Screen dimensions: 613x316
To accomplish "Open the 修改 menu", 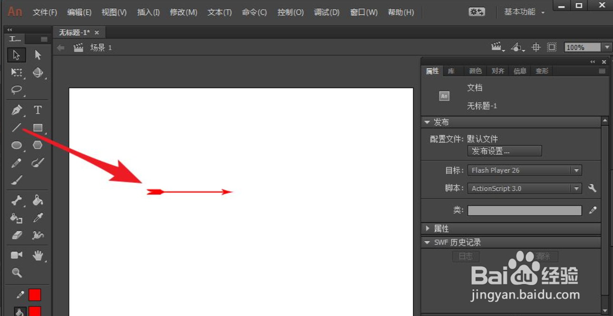I will pyautogui.click(x=183, y=12).
